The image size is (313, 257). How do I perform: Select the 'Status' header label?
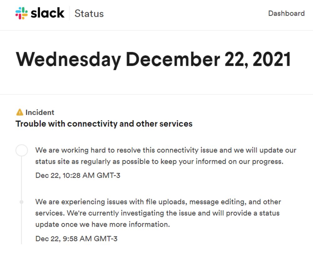point(89,13)
